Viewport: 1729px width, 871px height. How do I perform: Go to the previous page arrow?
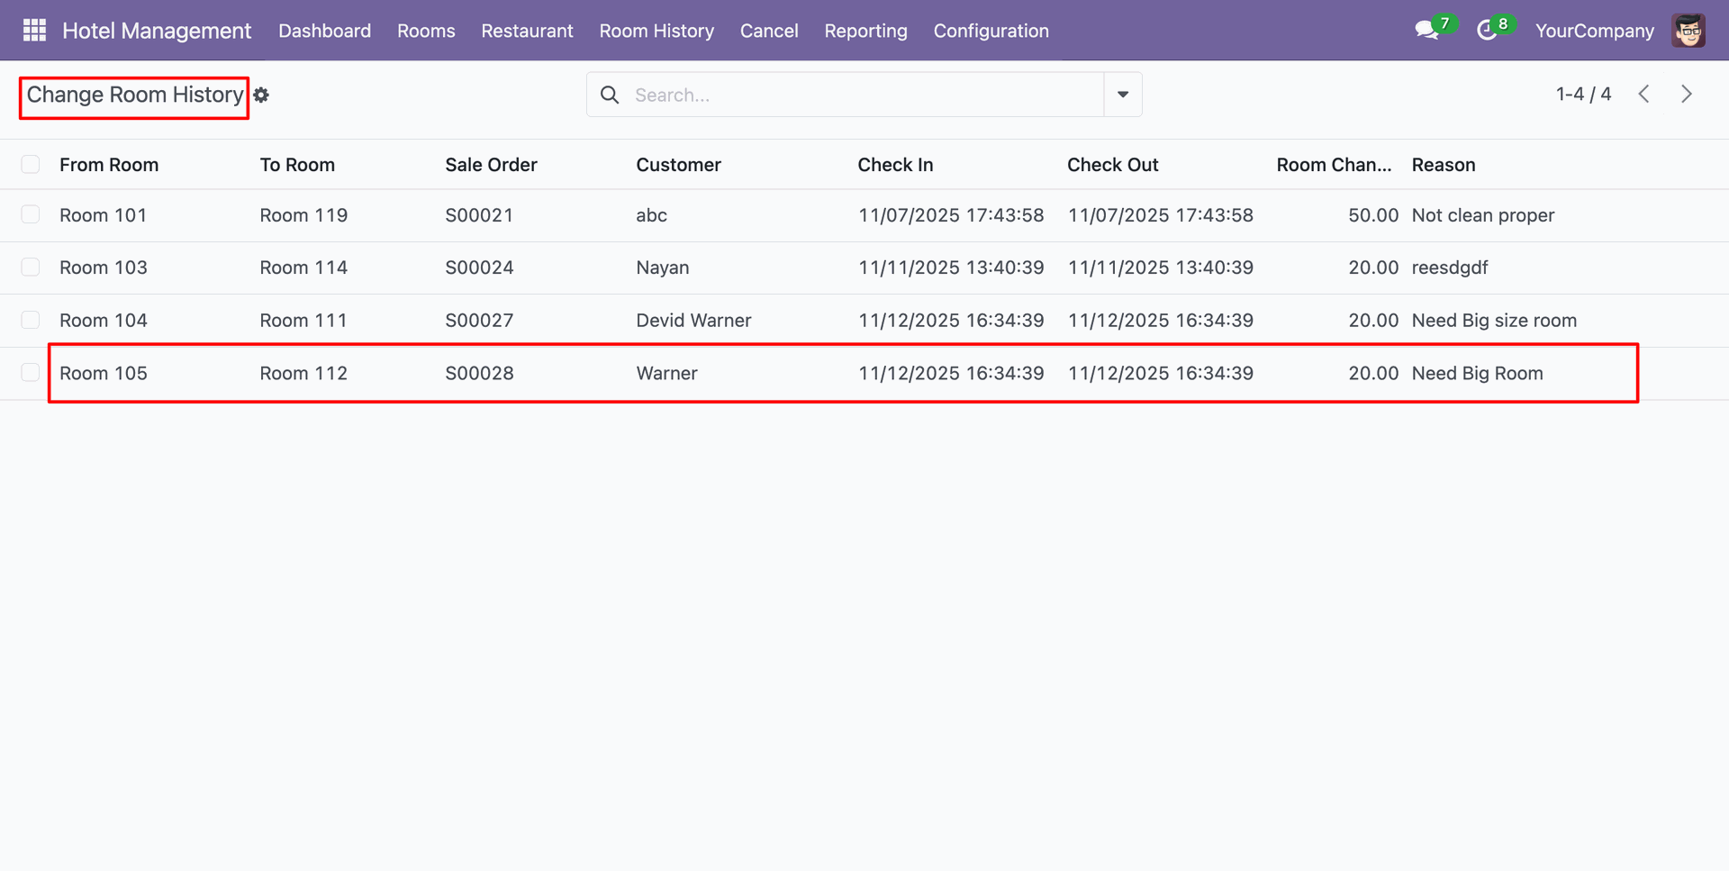click(1643, 95)
